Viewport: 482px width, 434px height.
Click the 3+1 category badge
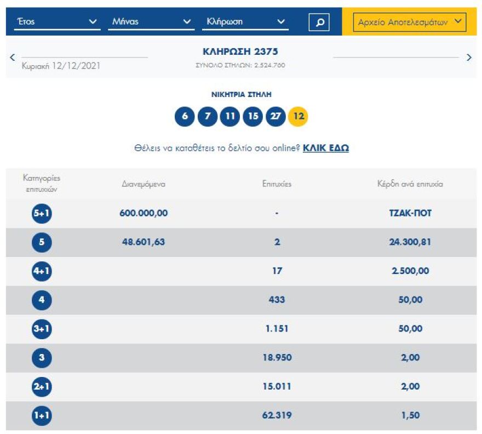tap(42, 329)
